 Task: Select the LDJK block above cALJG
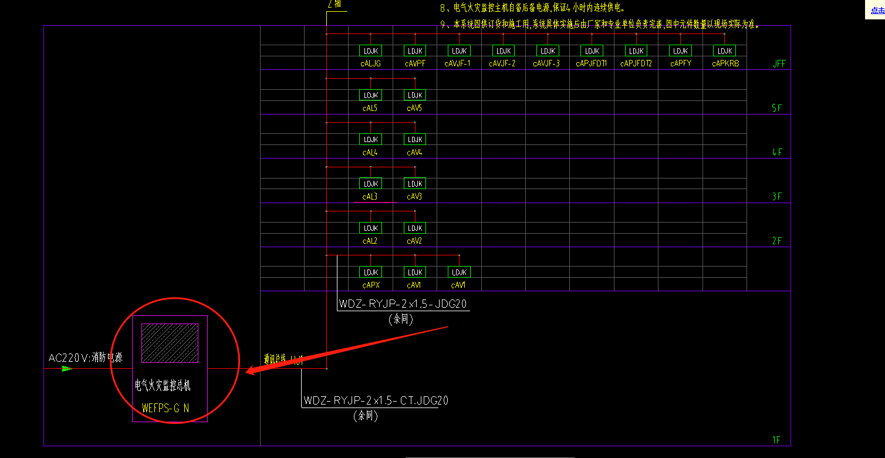[x=371, y=51]
